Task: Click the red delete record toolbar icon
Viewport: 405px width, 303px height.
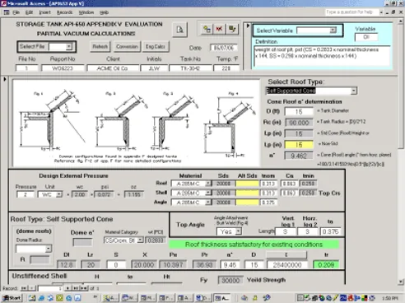Action: click(219, 29)
